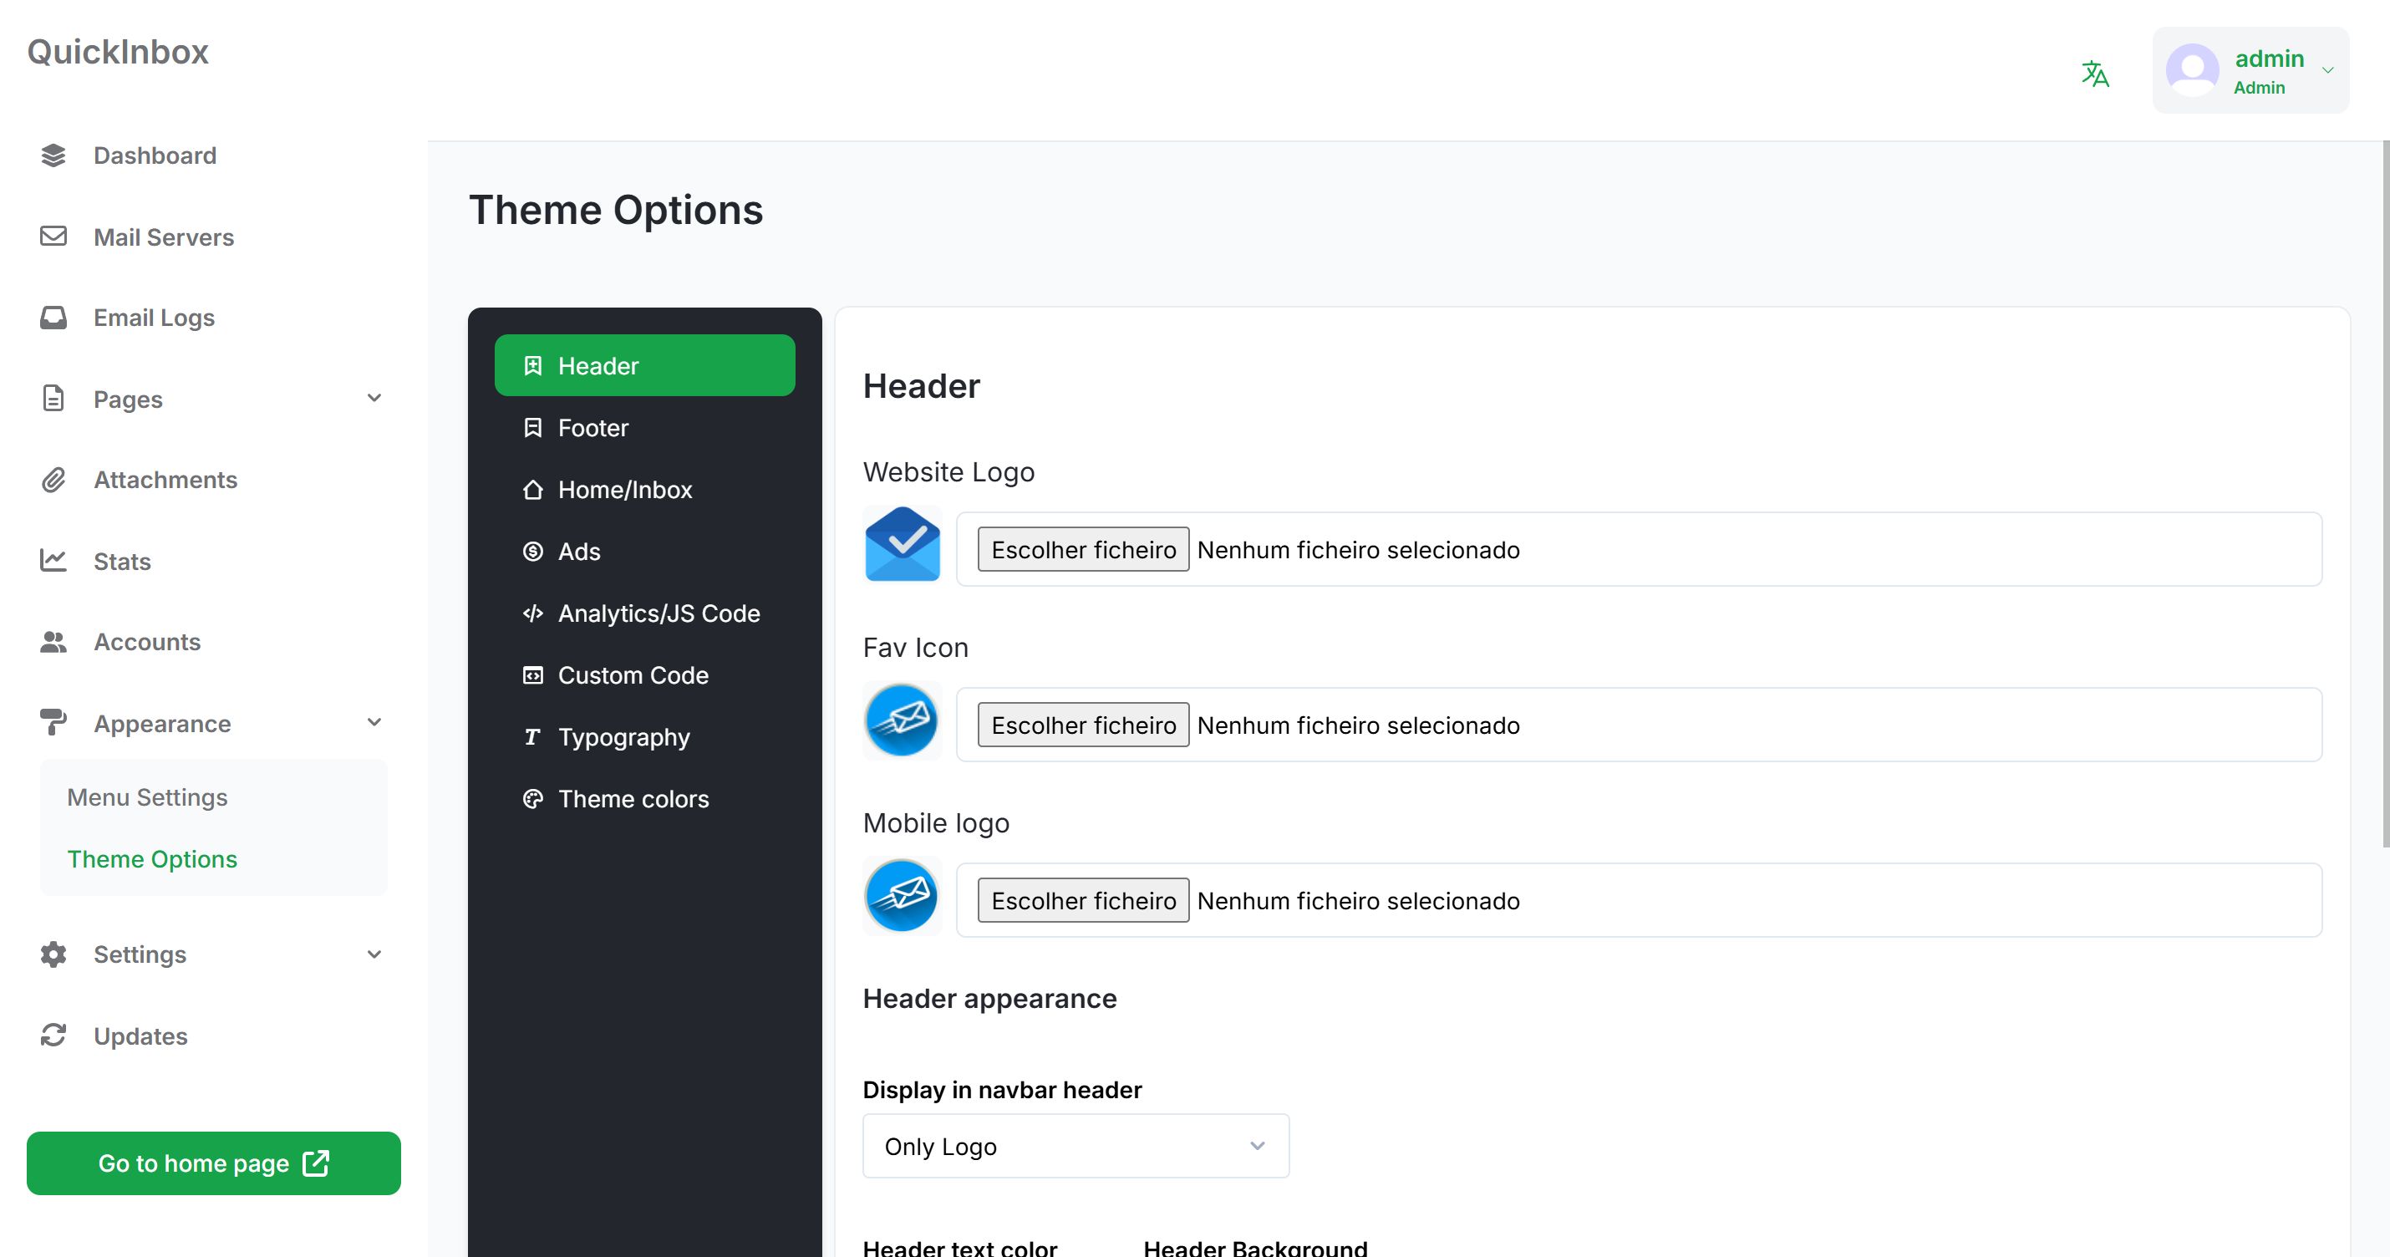Click the 'Header appearance' section heading
The height and width of the screenshot is (1257, 2390).
pyautogui.click(x=989, y=998)
